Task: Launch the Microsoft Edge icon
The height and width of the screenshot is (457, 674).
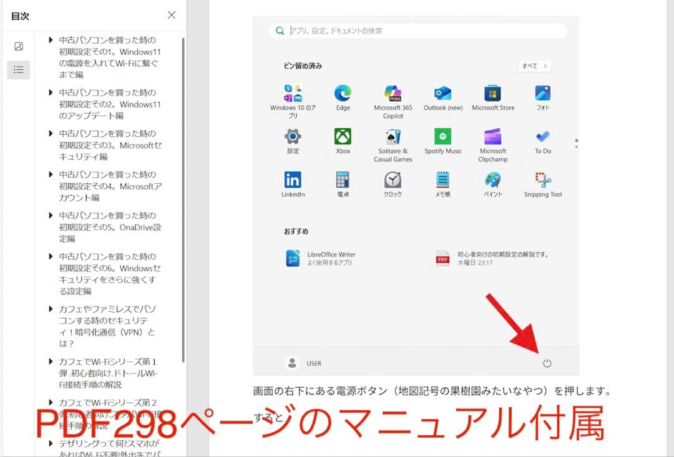Action: click(x=342, y=94)
